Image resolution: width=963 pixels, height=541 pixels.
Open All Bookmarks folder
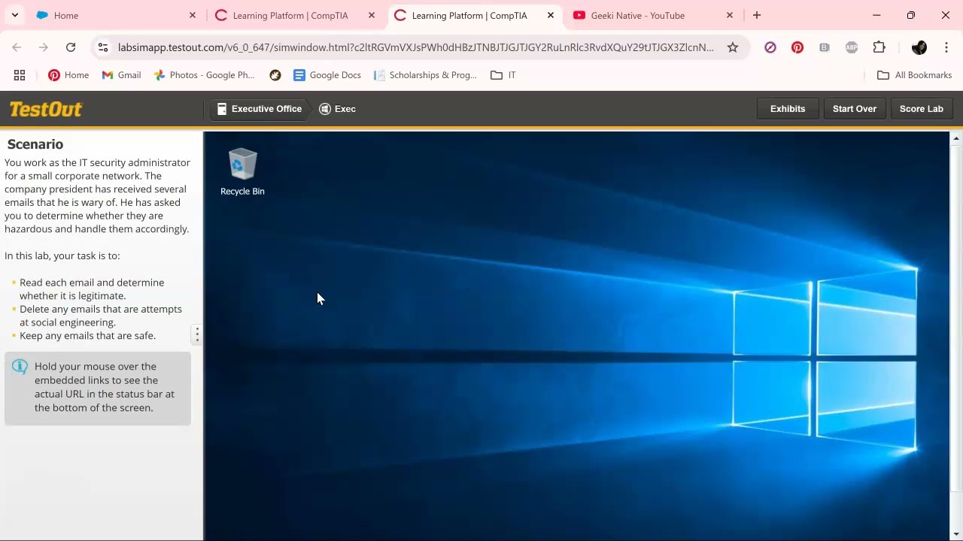(914, 75)
